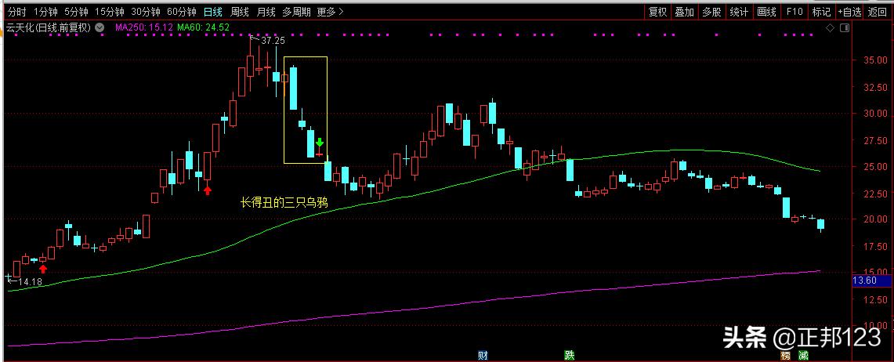The width and height of the screenshot is (894, 362).
Task: Click the 跌 marker on timeline
Action: (569, 356)
